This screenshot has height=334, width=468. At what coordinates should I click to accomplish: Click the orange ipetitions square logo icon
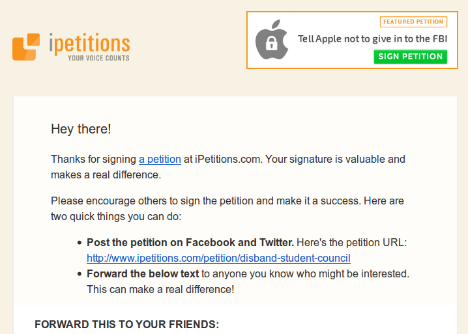point(26,47)
